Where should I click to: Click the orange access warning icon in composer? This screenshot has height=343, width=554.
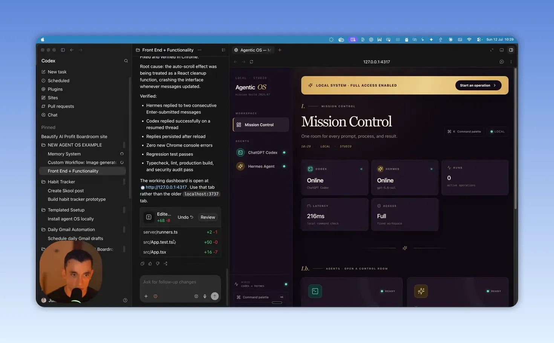(x=155, y=296)
